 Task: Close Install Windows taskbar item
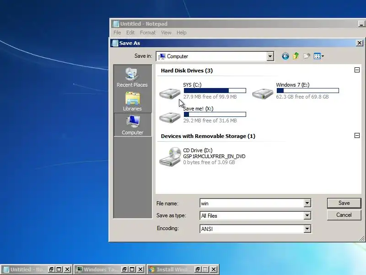click(213, 269)
